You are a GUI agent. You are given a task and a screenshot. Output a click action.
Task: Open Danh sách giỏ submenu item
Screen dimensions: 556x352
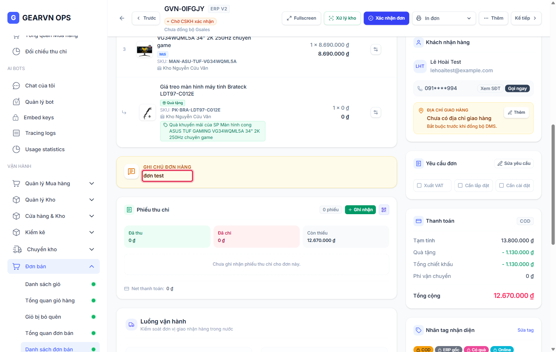pyautogui.click(x=60, y=284)
